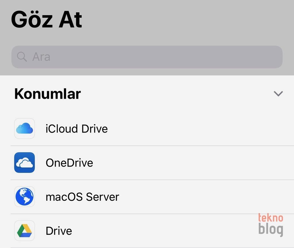Open the OneDrive location label
The image size is (294, 248).
pyautogui.click(x=69, y=163)
